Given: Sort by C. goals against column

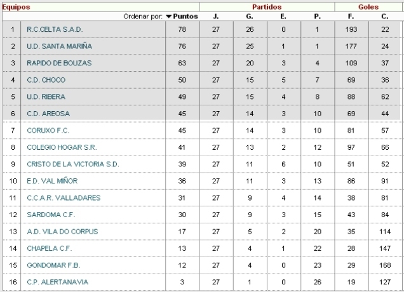Looking at the screenshot, I should [385, 17].
